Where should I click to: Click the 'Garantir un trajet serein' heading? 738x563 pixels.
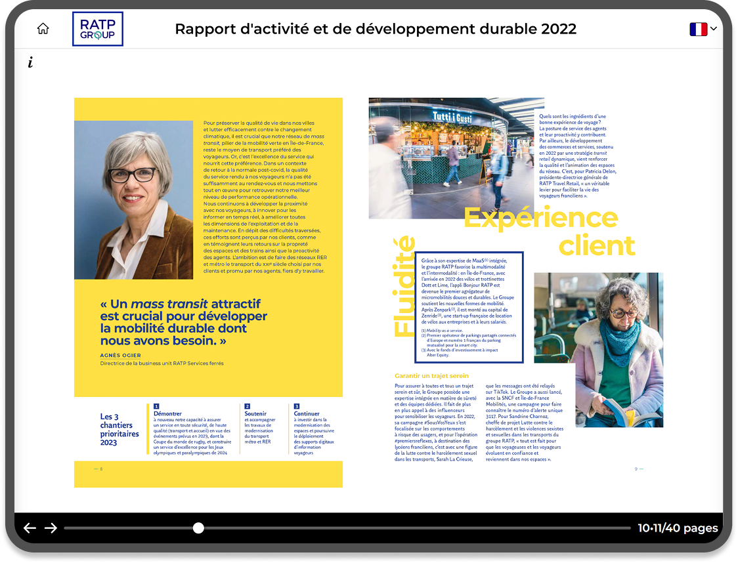pyautogui.click(x=431, y=376)
